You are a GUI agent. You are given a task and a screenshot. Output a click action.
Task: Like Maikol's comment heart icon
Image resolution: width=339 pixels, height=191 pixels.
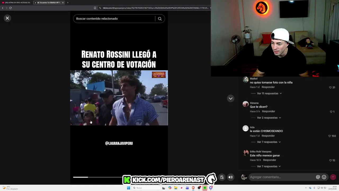pyautogui.click(x=330, y=87)
